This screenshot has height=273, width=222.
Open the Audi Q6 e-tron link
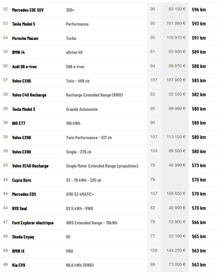(24, 66)
